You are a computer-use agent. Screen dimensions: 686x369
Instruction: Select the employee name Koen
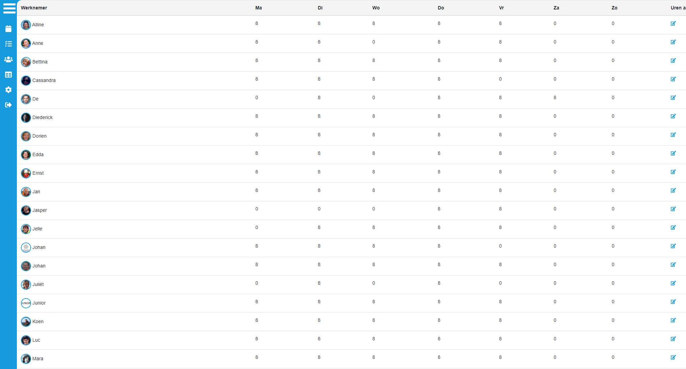coord(38,322)
